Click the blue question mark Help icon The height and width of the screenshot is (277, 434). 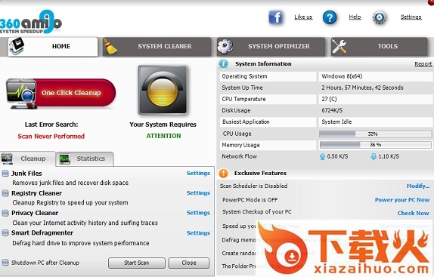point(330,17)
